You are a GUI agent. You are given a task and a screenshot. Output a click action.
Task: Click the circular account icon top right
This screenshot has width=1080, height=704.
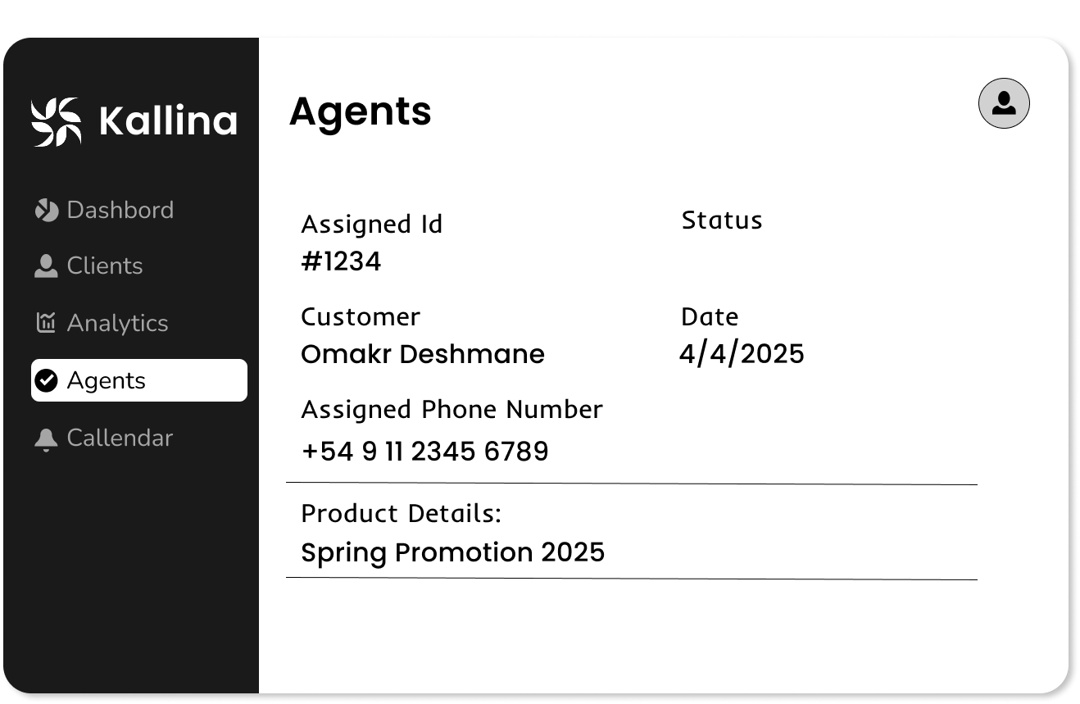pos(1003,102)
